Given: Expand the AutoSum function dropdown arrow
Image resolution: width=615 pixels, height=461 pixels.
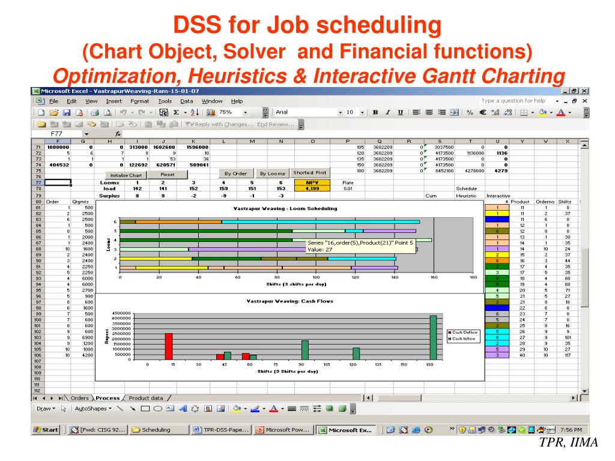Looking at the screenshot, I should pyautogui.click(x=185, y=112).
